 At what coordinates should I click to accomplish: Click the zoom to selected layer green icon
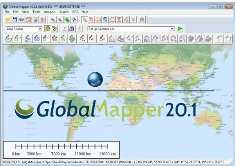67,20
